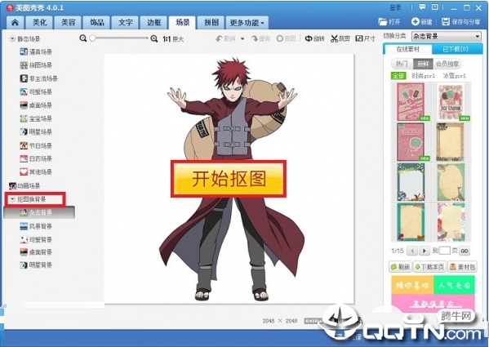Create new image with 新建

pos(421,21)
